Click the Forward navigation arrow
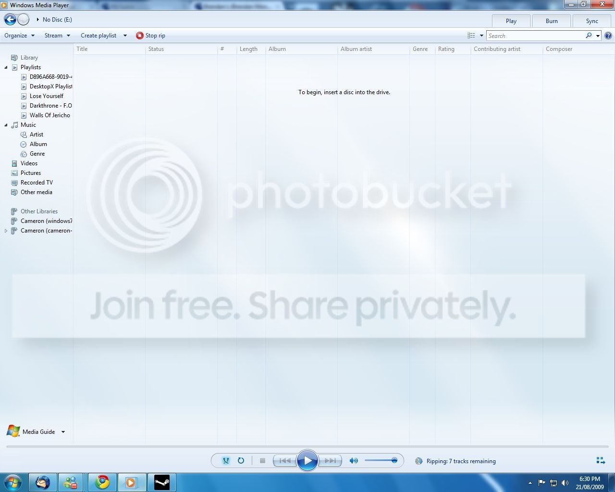This screenshot has width=615, height=492. coord(24,19)
